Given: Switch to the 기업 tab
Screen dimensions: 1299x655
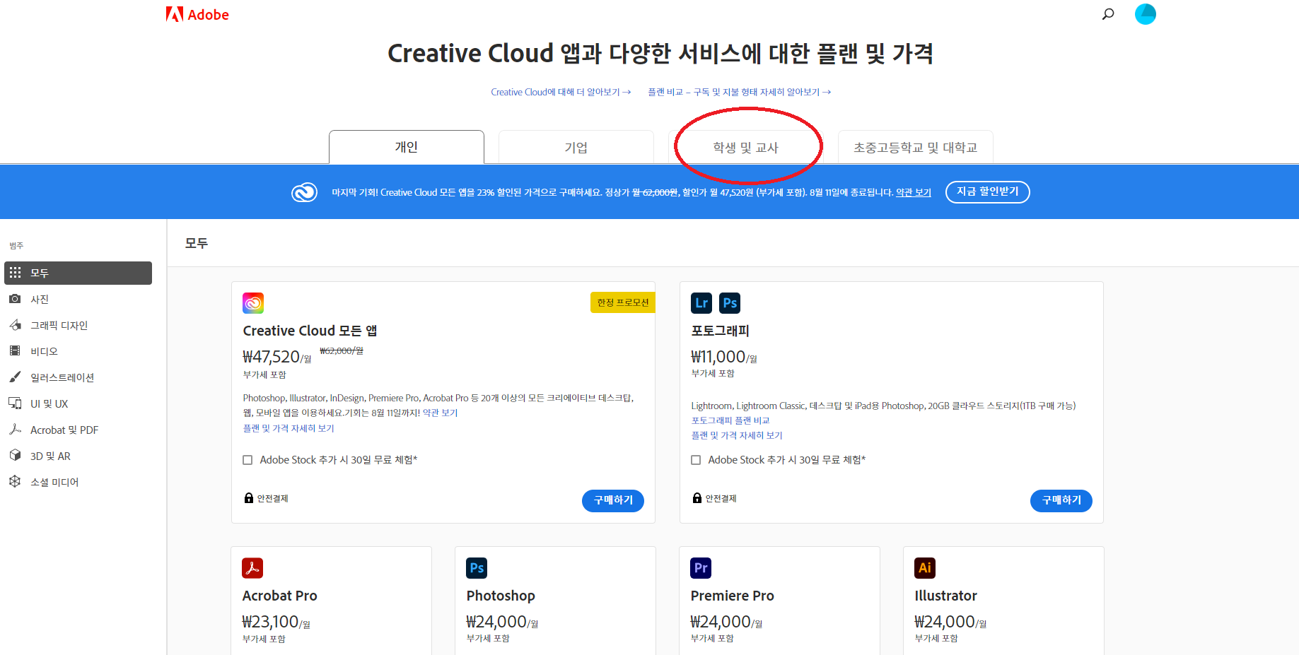Looking at the screenshot, I should [x=576, y=147].
